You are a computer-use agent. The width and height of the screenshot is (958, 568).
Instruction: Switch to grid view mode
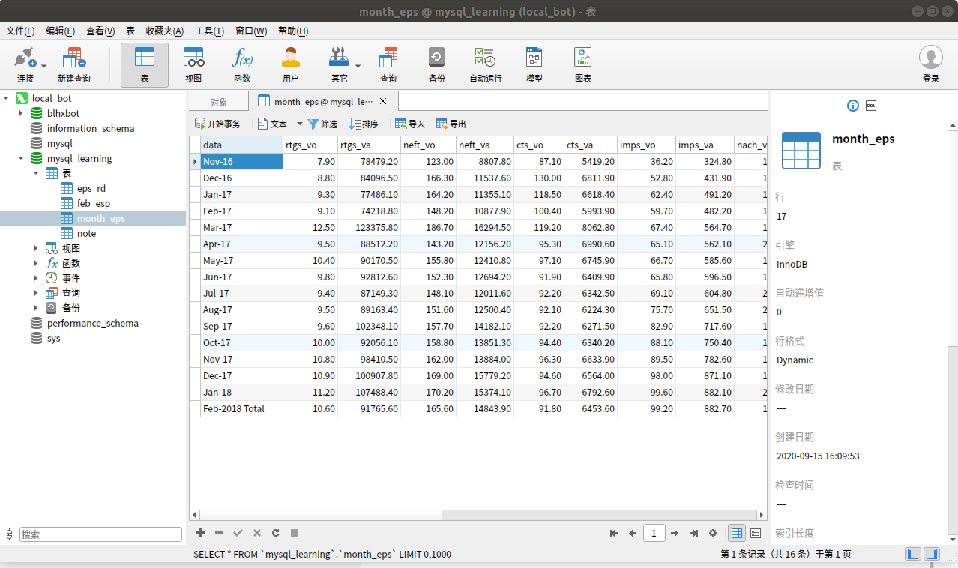pos(737,533)
